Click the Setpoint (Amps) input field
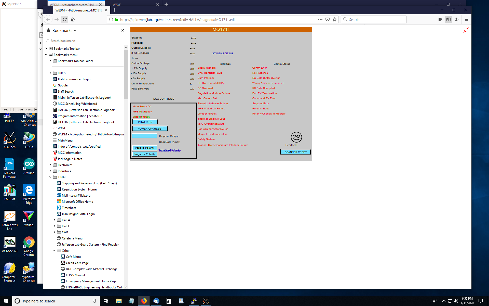The image size is (489, 306). (144, 136)
